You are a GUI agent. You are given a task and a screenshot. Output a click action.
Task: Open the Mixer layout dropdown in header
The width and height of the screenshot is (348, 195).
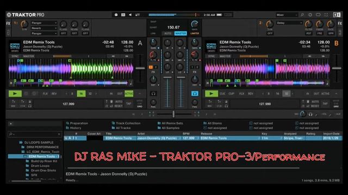point(287,15)
